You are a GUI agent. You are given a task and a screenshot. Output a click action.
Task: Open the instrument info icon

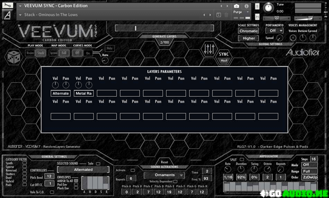pos(246,6)
